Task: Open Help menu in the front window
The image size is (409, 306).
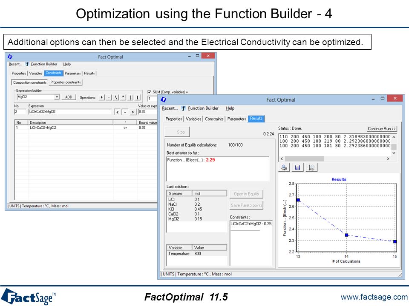Action: tap(230, 108)
